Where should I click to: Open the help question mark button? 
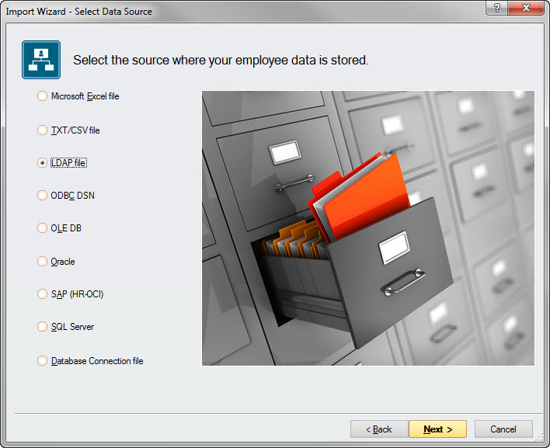(496, 8)
